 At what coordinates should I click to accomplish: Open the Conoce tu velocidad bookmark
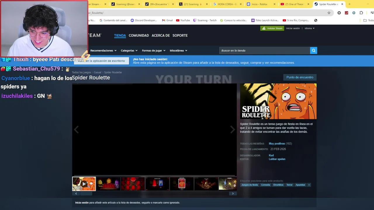[x=233, y=20]
